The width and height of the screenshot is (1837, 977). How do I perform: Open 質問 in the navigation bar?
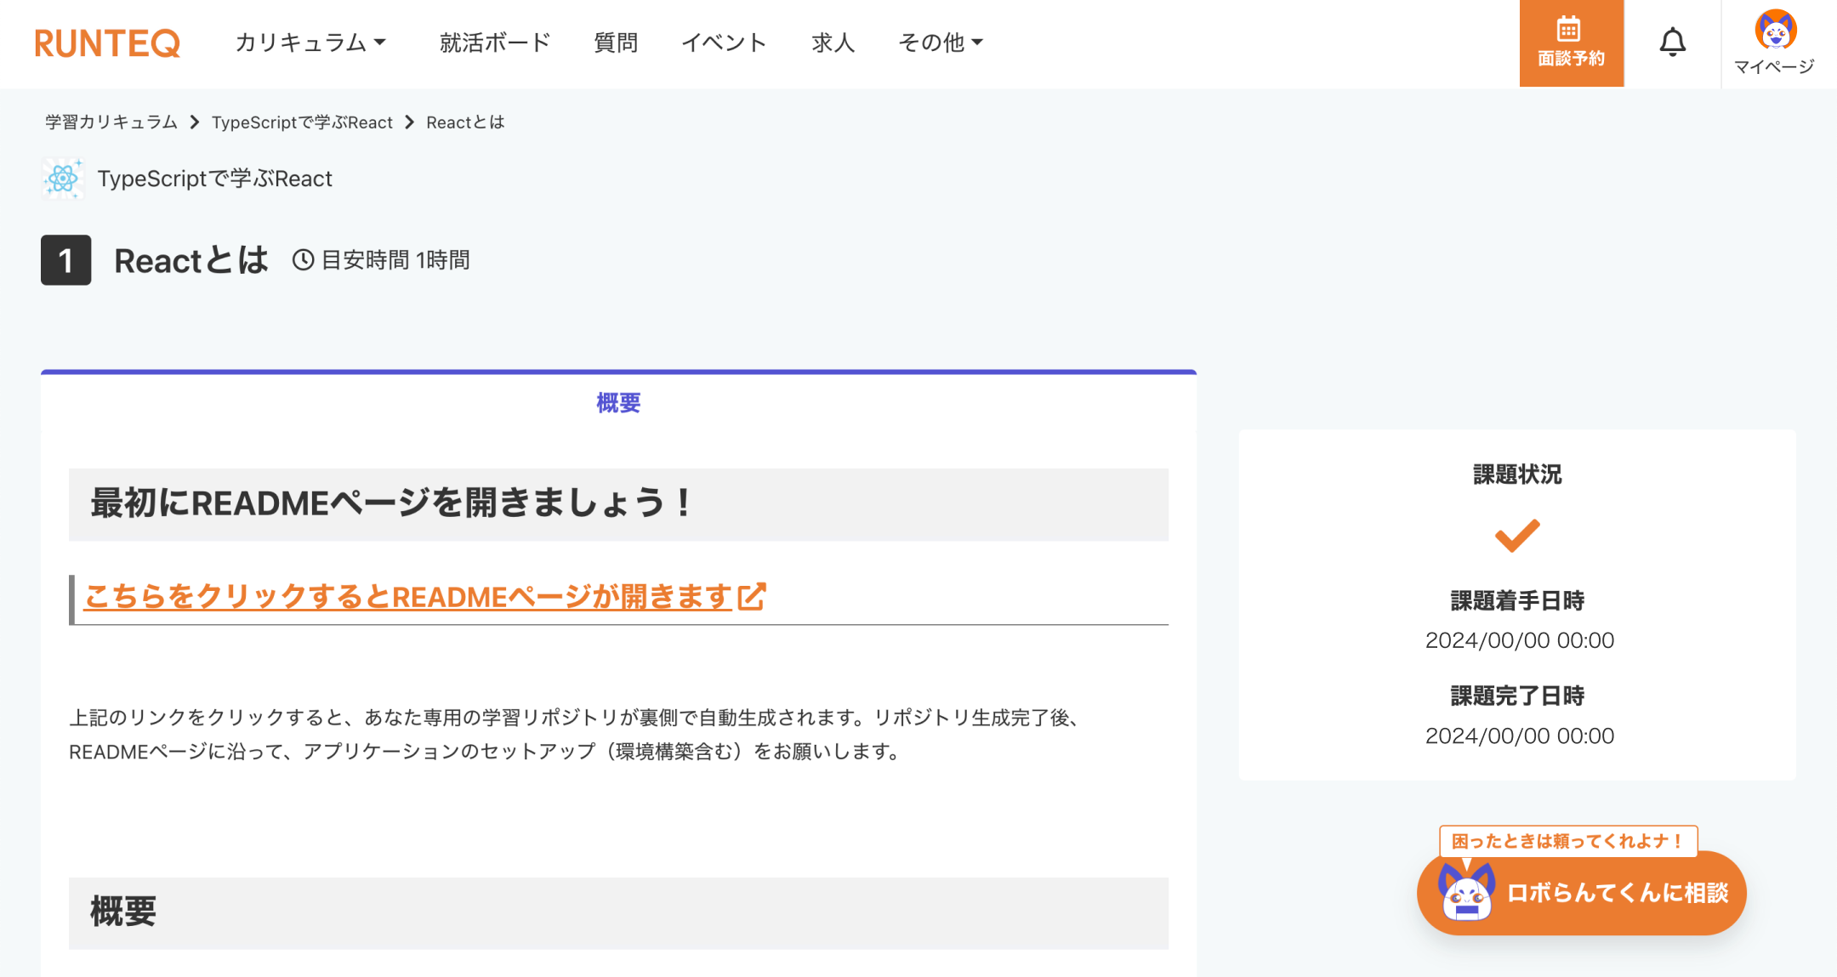616,43
